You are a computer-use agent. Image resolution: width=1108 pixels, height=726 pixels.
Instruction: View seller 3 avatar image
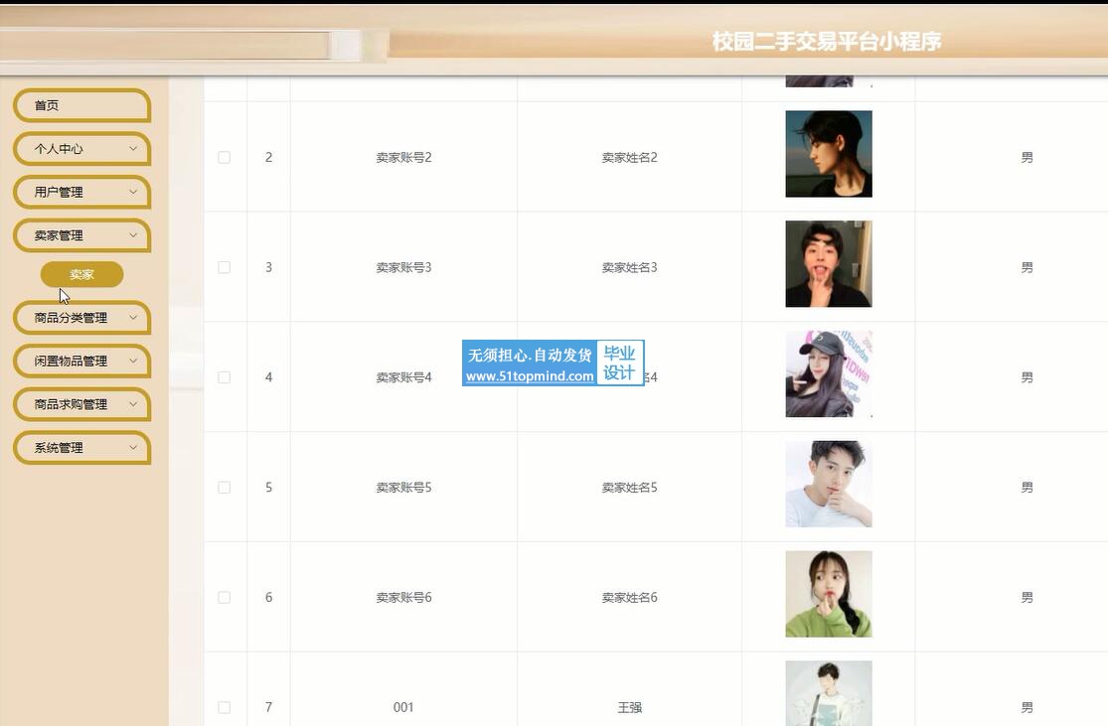pos(829,264)
